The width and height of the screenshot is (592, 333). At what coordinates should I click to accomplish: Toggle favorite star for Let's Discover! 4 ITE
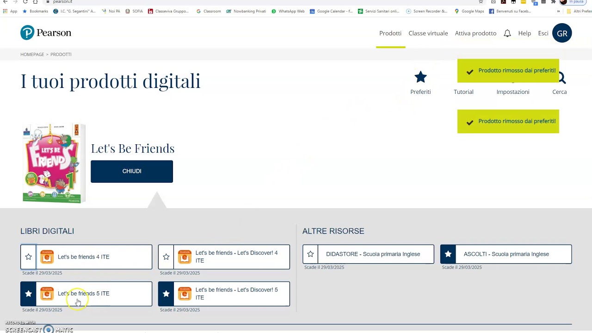(166, 257)
